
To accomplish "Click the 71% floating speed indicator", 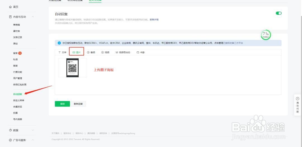I will pos(266,35).
